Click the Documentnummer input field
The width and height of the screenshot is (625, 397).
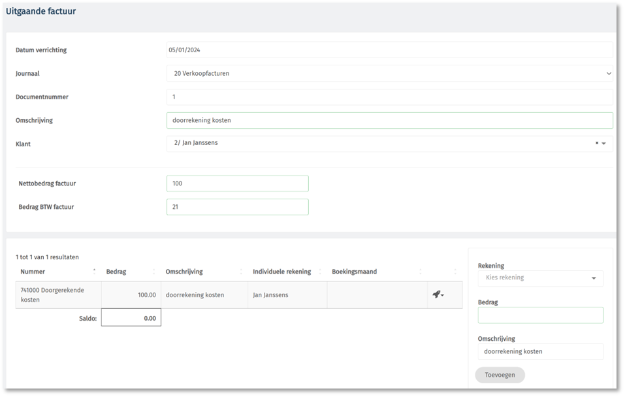click(389, 97)
